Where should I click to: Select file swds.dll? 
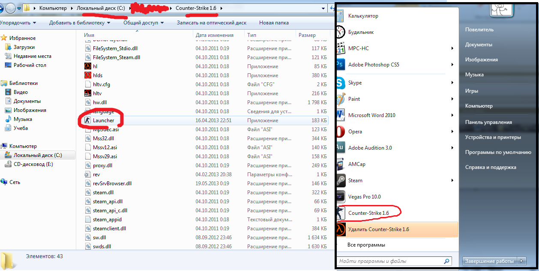coord(102,247)
